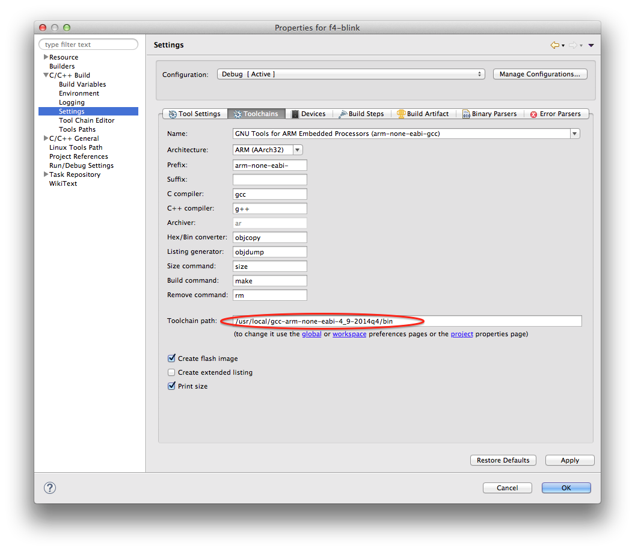Disable the Create flash image checkbox
This screenshot has width=635, height=551.
click(x=171, y=358)
